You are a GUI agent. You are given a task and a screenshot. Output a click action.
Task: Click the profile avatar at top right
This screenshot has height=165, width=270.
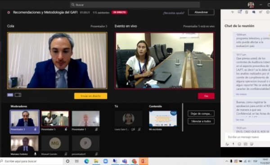[x=251, y=5]
